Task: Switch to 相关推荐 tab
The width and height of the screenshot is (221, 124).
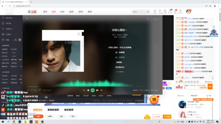Action: pyautogui.click(x=69, y=110)
